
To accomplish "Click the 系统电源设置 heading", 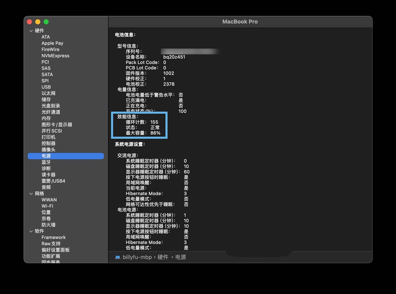I will (x=130, y=144).
